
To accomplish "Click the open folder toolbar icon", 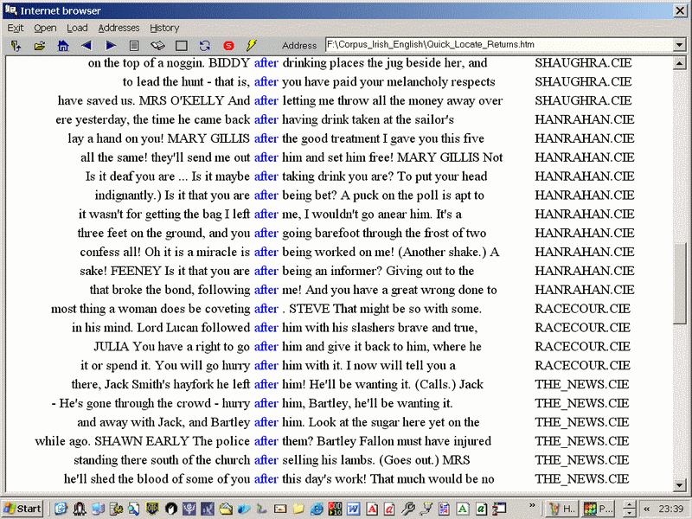I will click(x=40, y=45).
